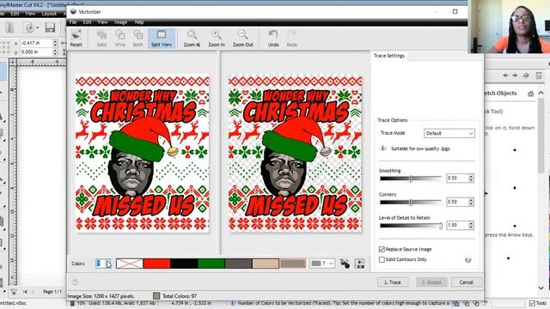Select the Solid view mode icon
Image resolution: width=550 pixels, height=309 pixels.
pos(101,39)
